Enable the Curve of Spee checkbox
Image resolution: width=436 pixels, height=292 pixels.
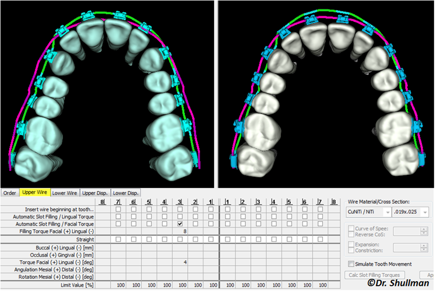351,228
